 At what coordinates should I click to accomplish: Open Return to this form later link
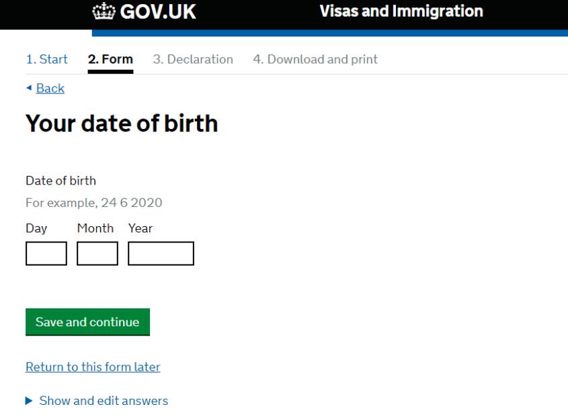click(x=93, y=367)
